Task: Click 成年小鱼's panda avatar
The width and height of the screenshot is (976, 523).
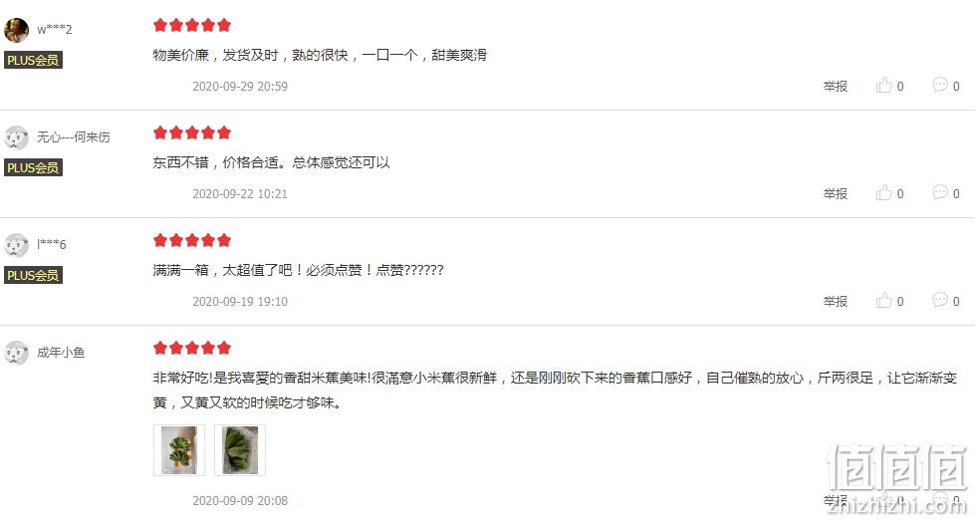Action: [x=16, y=353]
